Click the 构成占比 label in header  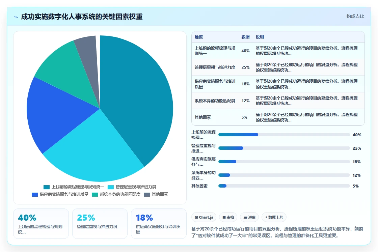[x=355, y=17]
